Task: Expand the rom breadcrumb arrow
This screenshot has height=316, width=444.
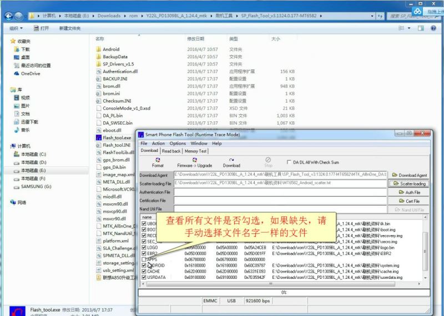Action: 142,16
